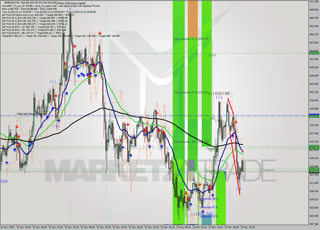Click the green 623.044 price tag
Screen dimensions: 320x230
click(314, 146)
